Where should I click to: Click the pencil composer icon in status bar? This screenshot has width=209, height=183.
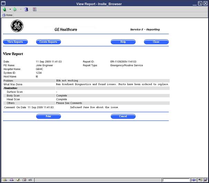pos(18,180)
